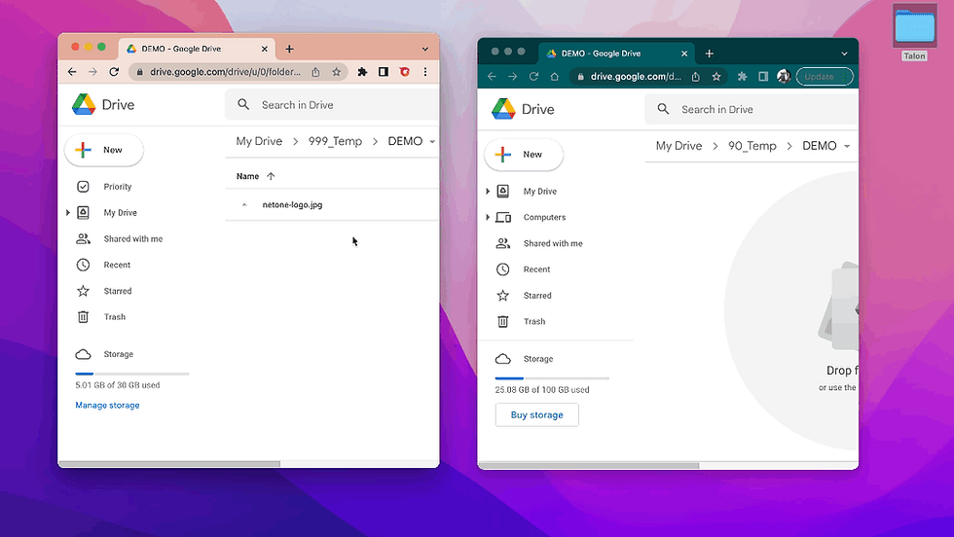Open DEMO folder dropdown in right breadcrumb
Viewport: 954px width, 537px height.
click(x=847, y=147)
